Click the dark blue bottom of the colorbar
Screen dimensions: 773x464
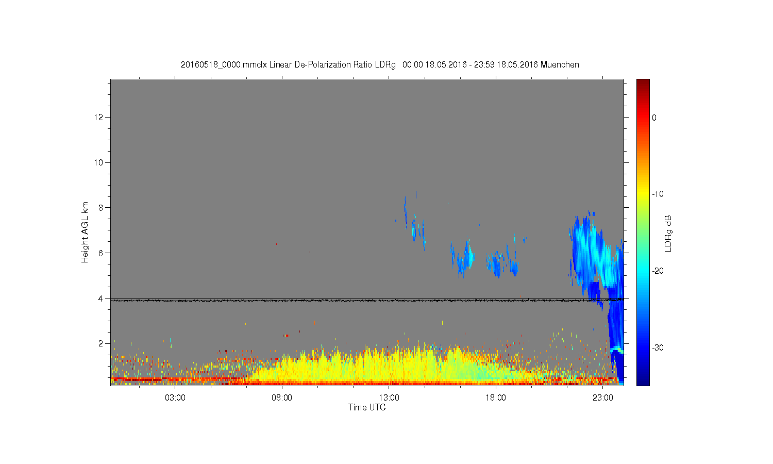tap(643, 379)
